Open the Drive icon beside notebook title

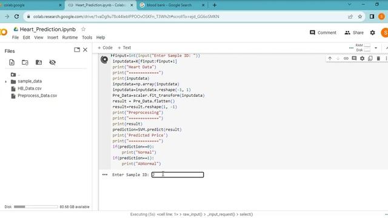(x=16, y=29)
